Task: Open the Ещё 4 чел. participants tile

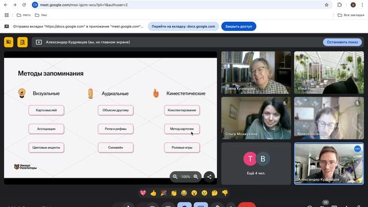Action: click(x=256, y=163)
